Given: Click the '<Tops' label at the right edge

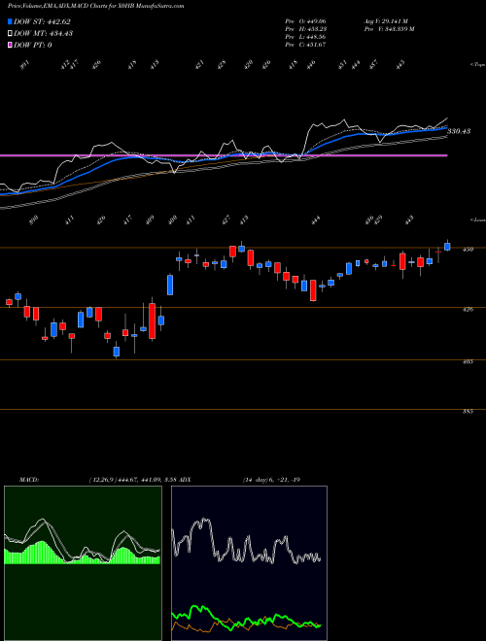Looking at the screenshot, I should [x=477, y=65].
